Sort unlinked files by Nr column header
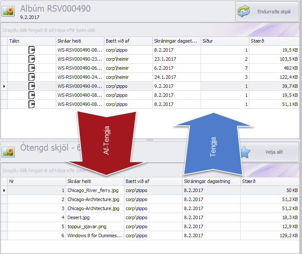The image size is (302, 254). pos(36,181)
